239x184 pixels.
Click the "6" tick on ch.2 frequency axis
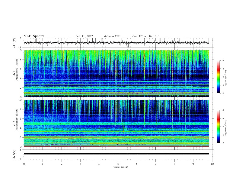tap(21, 118)
